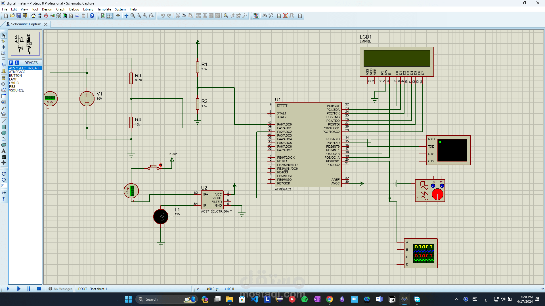Click the L library manager button

tap(17, 63)
